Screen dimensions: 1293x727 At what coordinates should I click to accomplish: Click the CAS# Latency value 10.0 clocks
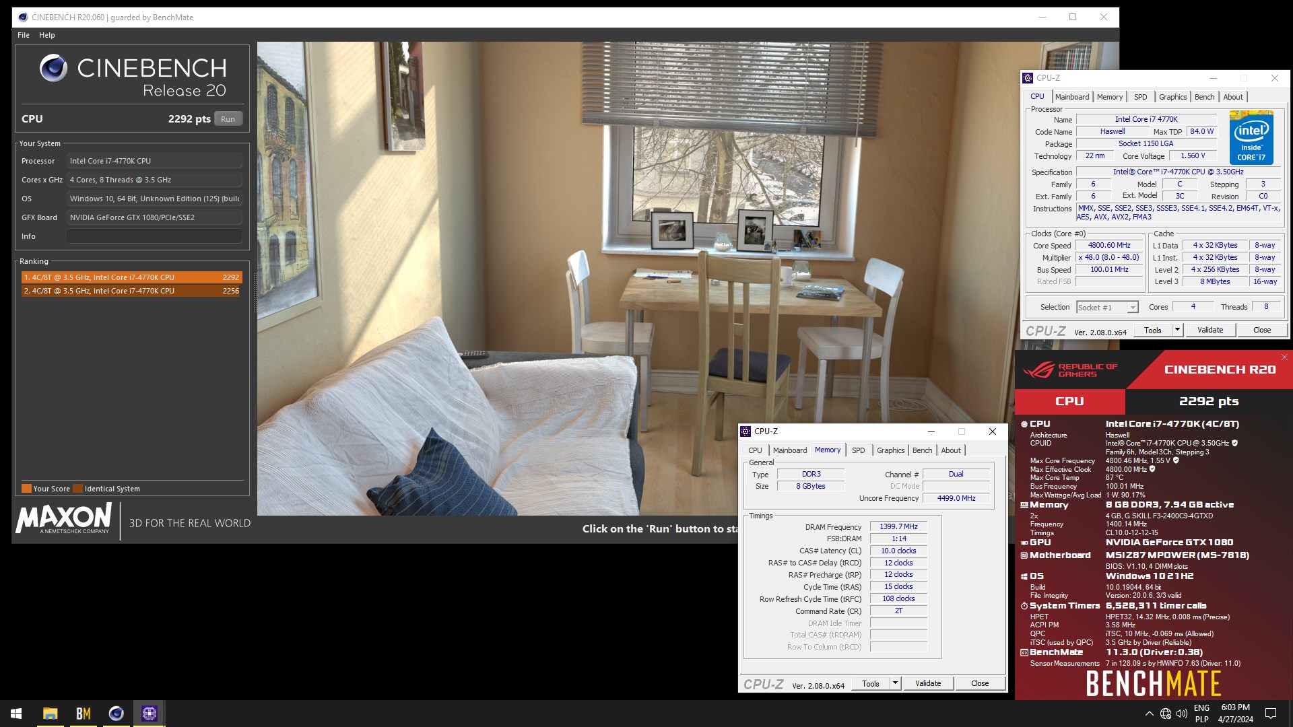coord(898,551)
